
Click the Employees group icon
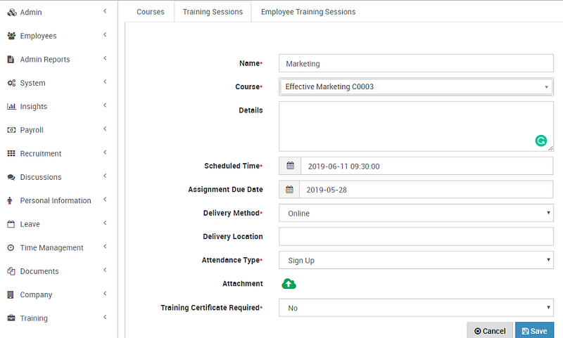(x=11, y=36)
